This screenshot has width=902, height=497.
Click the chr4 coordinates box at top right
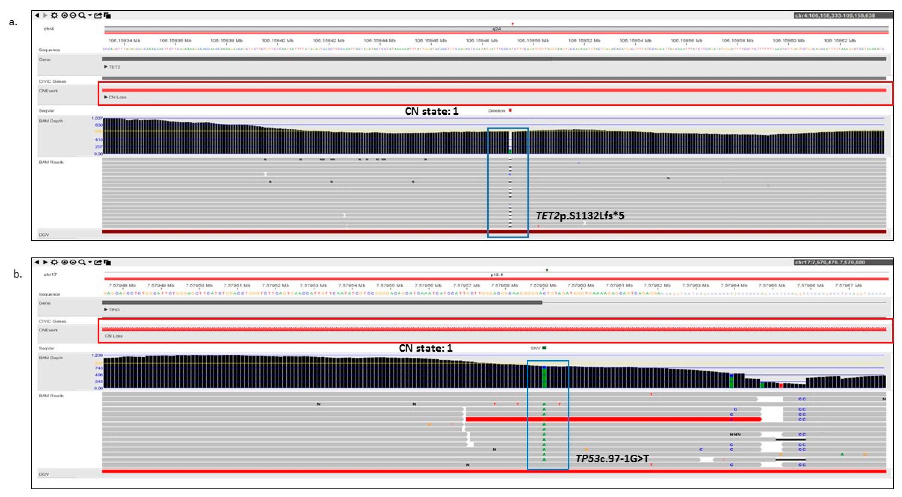[835, 15]
